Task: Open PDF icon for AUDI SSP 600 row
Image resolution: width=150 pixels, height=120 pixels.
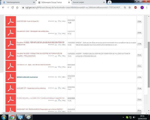Action: point(11,21)
